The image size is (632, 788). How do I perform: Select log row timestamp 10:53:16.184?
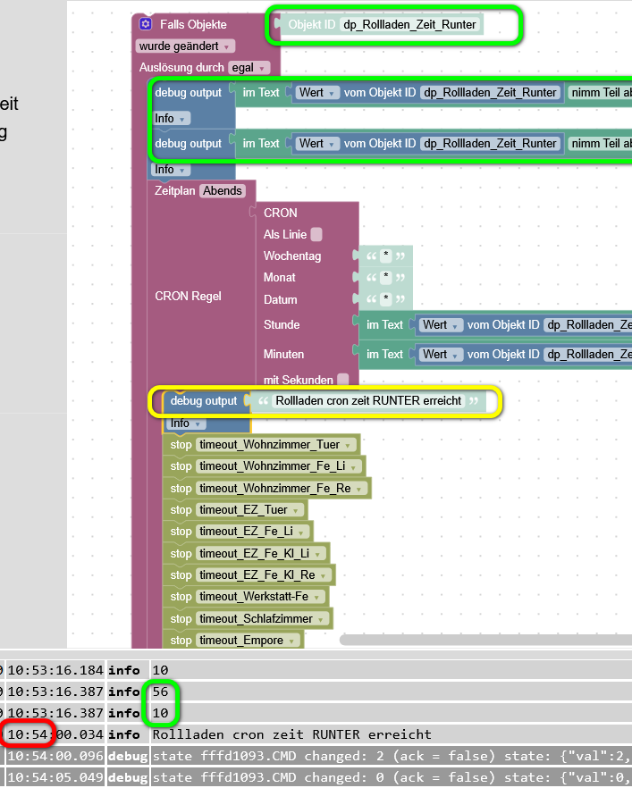[x=55, y=670]
